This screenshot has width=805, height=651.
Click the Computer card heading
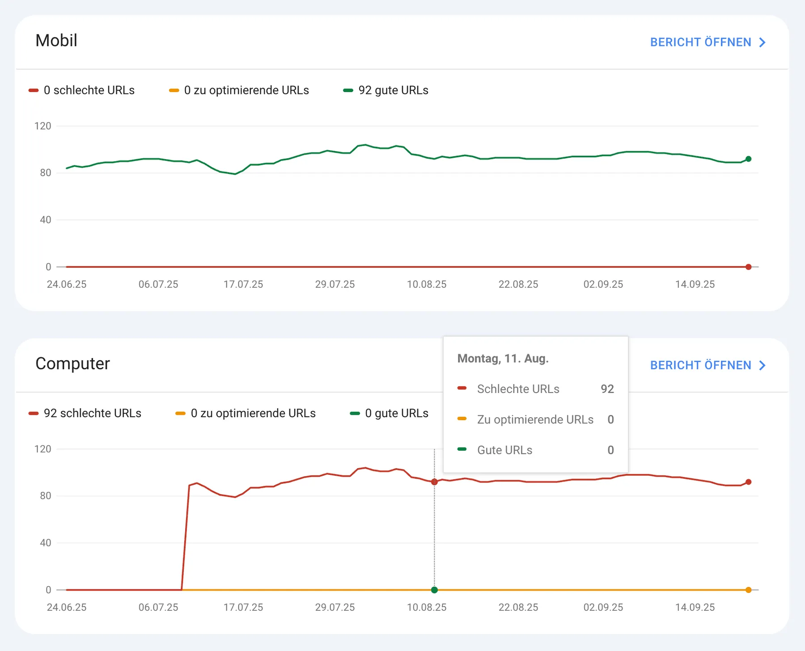pyautogui.click(x=72, y=364)
